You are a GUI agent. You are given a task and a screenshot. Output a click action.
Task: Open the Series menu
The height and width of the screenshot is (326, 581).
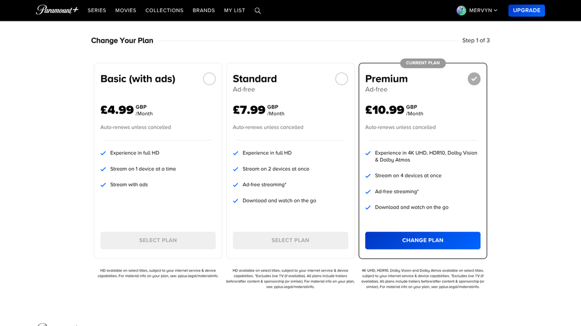(x=97, y=10)
